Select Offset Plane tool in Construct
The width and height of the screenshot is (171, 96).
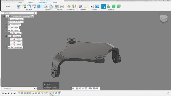69,6
